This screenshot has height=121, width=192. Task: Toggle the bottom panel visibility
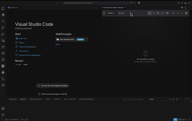pos(186,3)
